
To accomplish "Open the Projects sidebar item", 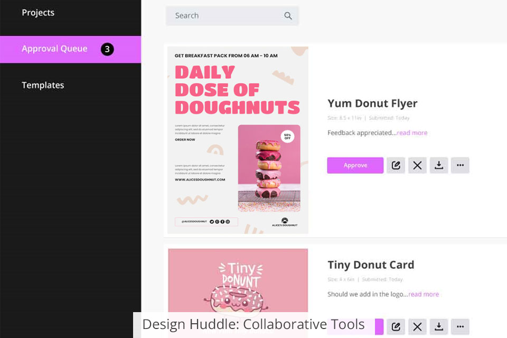I will 38,13.
